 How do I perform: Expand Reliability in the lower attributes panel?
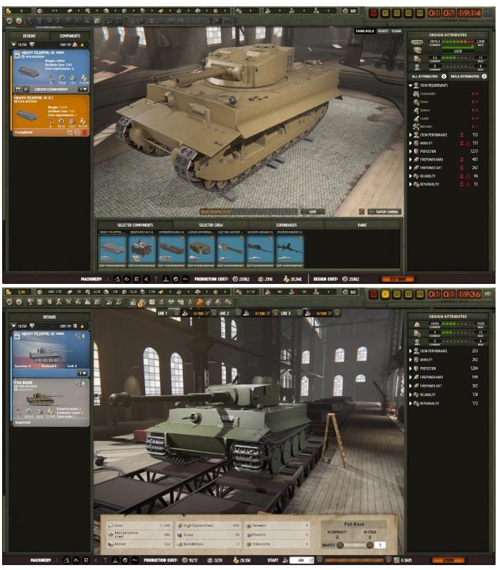coord(410,395)
